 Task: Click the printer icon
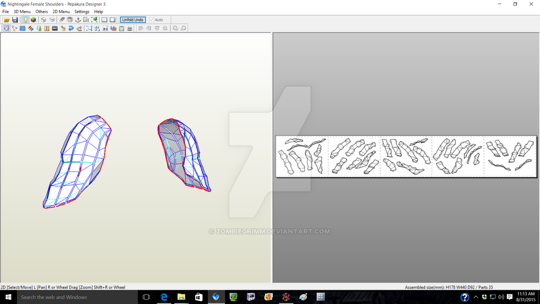tap(130, 28)
